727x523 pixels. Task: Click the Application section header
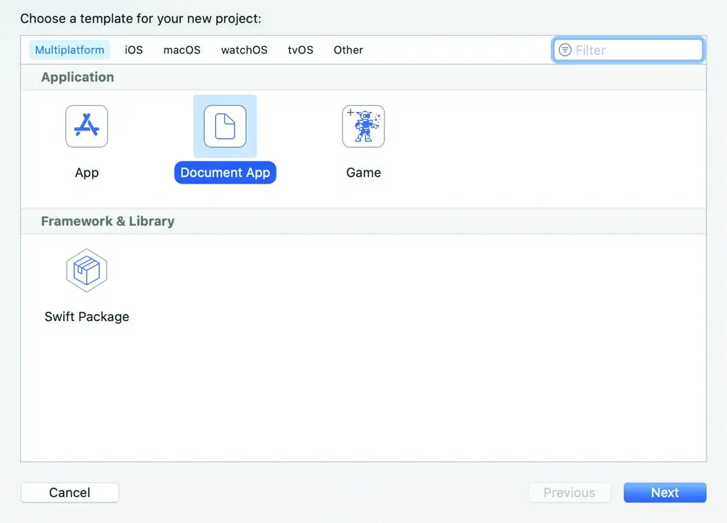point(78,77)
